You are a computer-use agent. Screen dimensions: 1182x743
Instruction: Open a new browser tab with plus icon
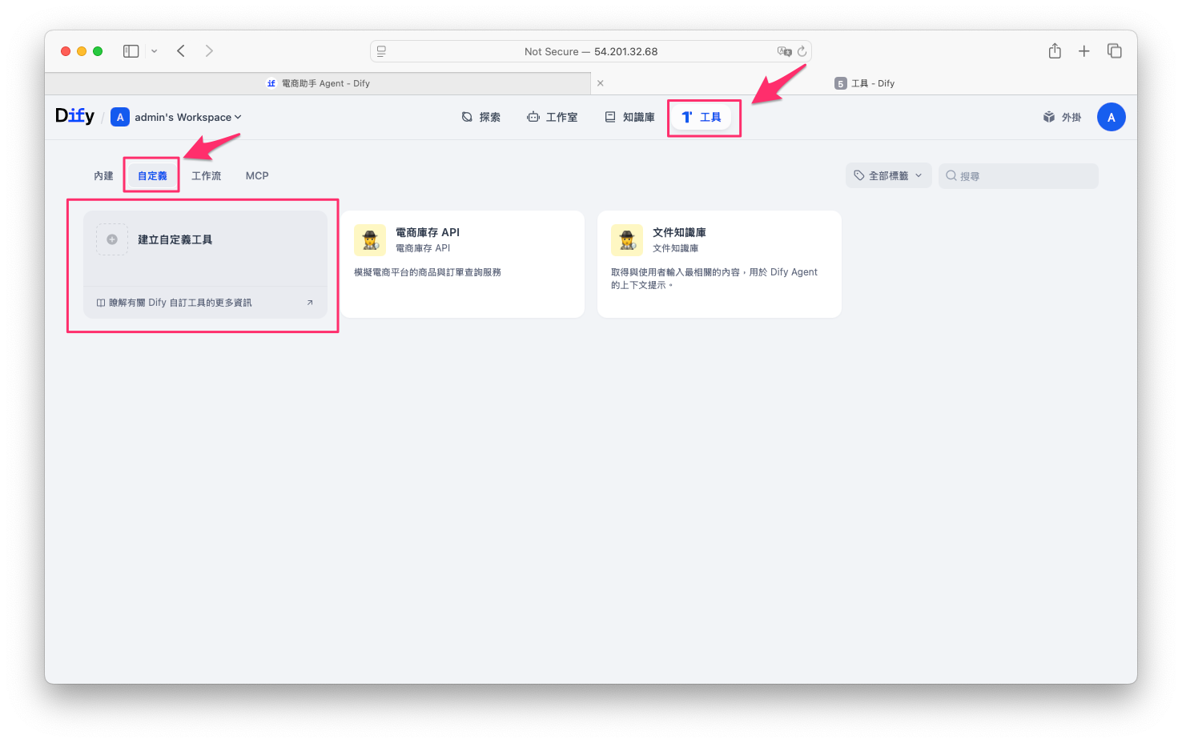pyautogui.click(x=1083, y=51)
